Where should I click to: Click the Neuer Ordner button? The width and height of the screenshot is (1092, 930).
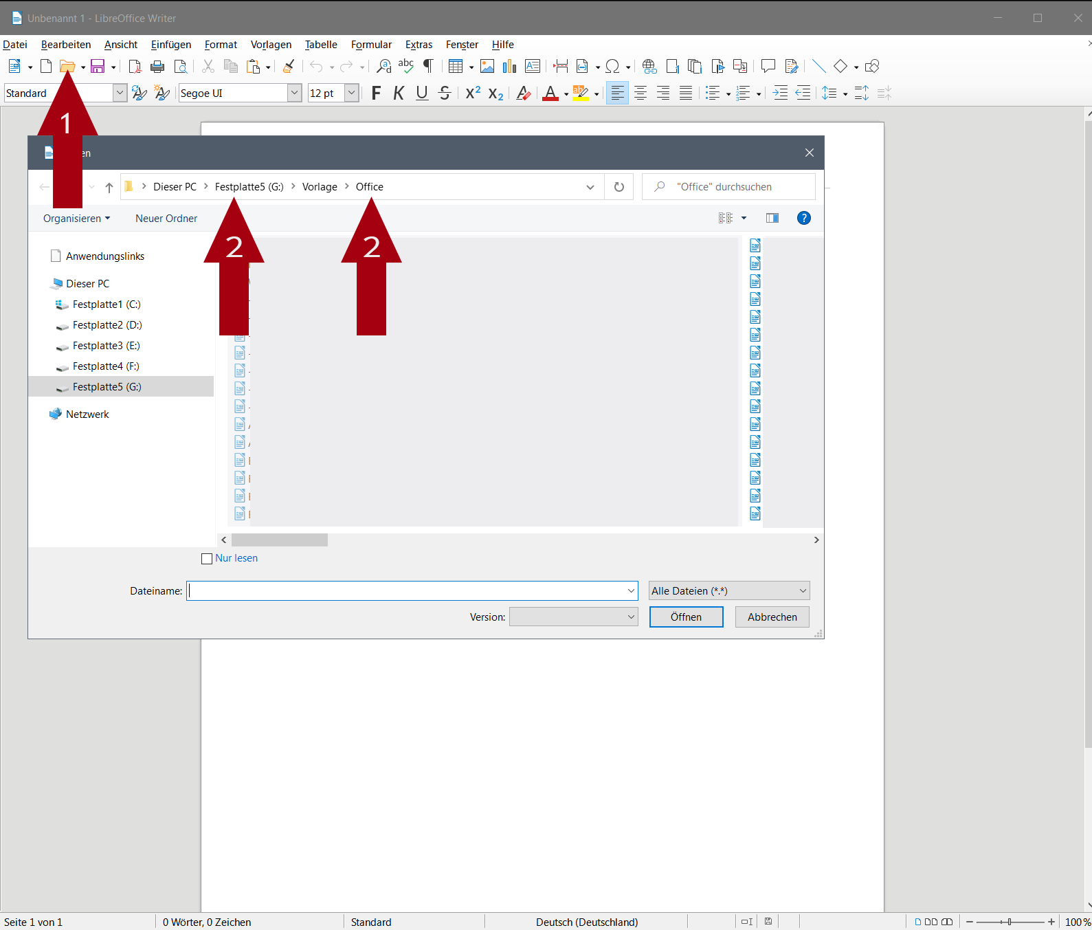click(166, 219)
